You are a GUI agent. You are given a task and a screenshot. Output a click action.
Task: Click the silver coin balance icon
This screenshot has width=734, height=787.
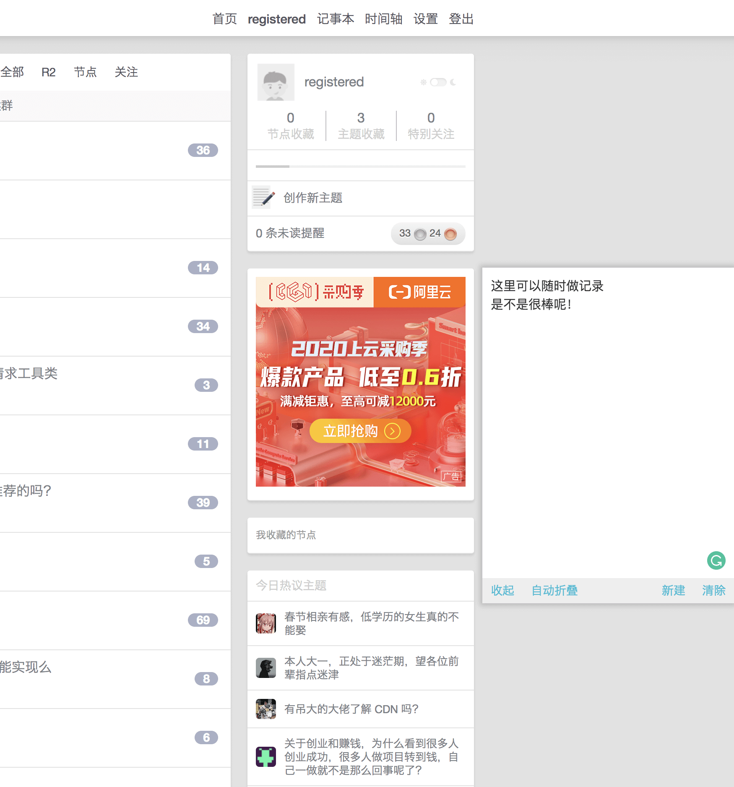pyautogui.click(x=420, y=234)
